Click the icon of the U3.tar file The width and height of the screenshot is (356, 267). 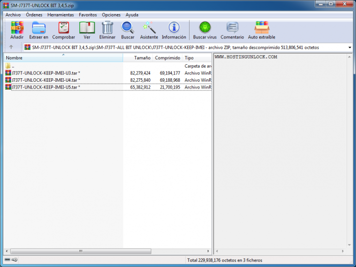coord(8,73)
